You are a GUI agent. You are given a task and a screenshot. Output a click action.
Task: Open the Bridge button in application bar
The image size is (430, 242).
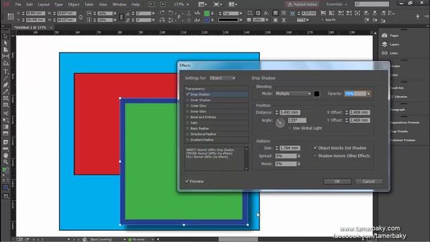151,5
